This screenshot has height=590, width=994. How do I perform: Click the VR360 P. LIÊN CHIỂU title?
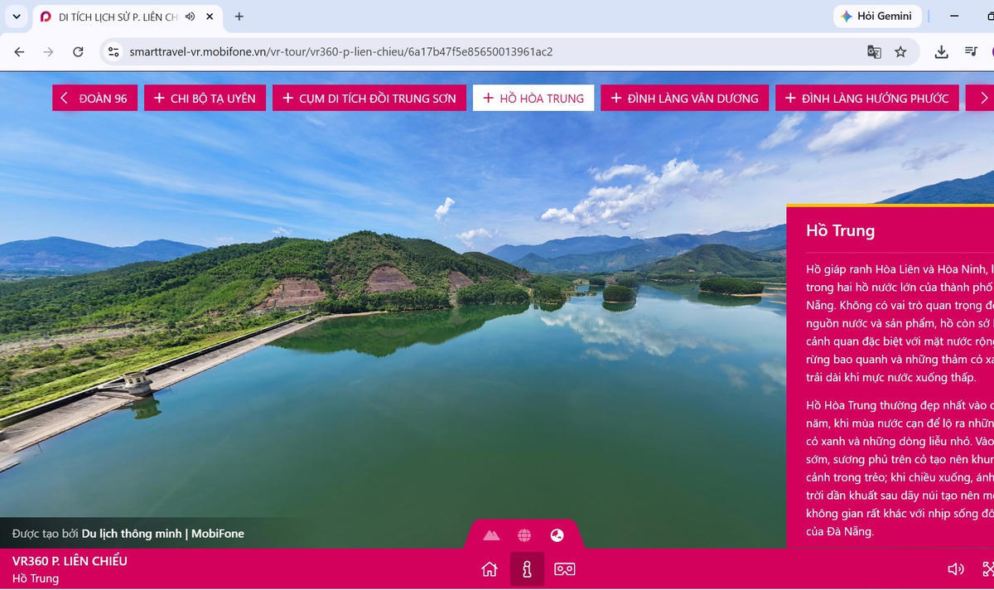click(70, 561)
